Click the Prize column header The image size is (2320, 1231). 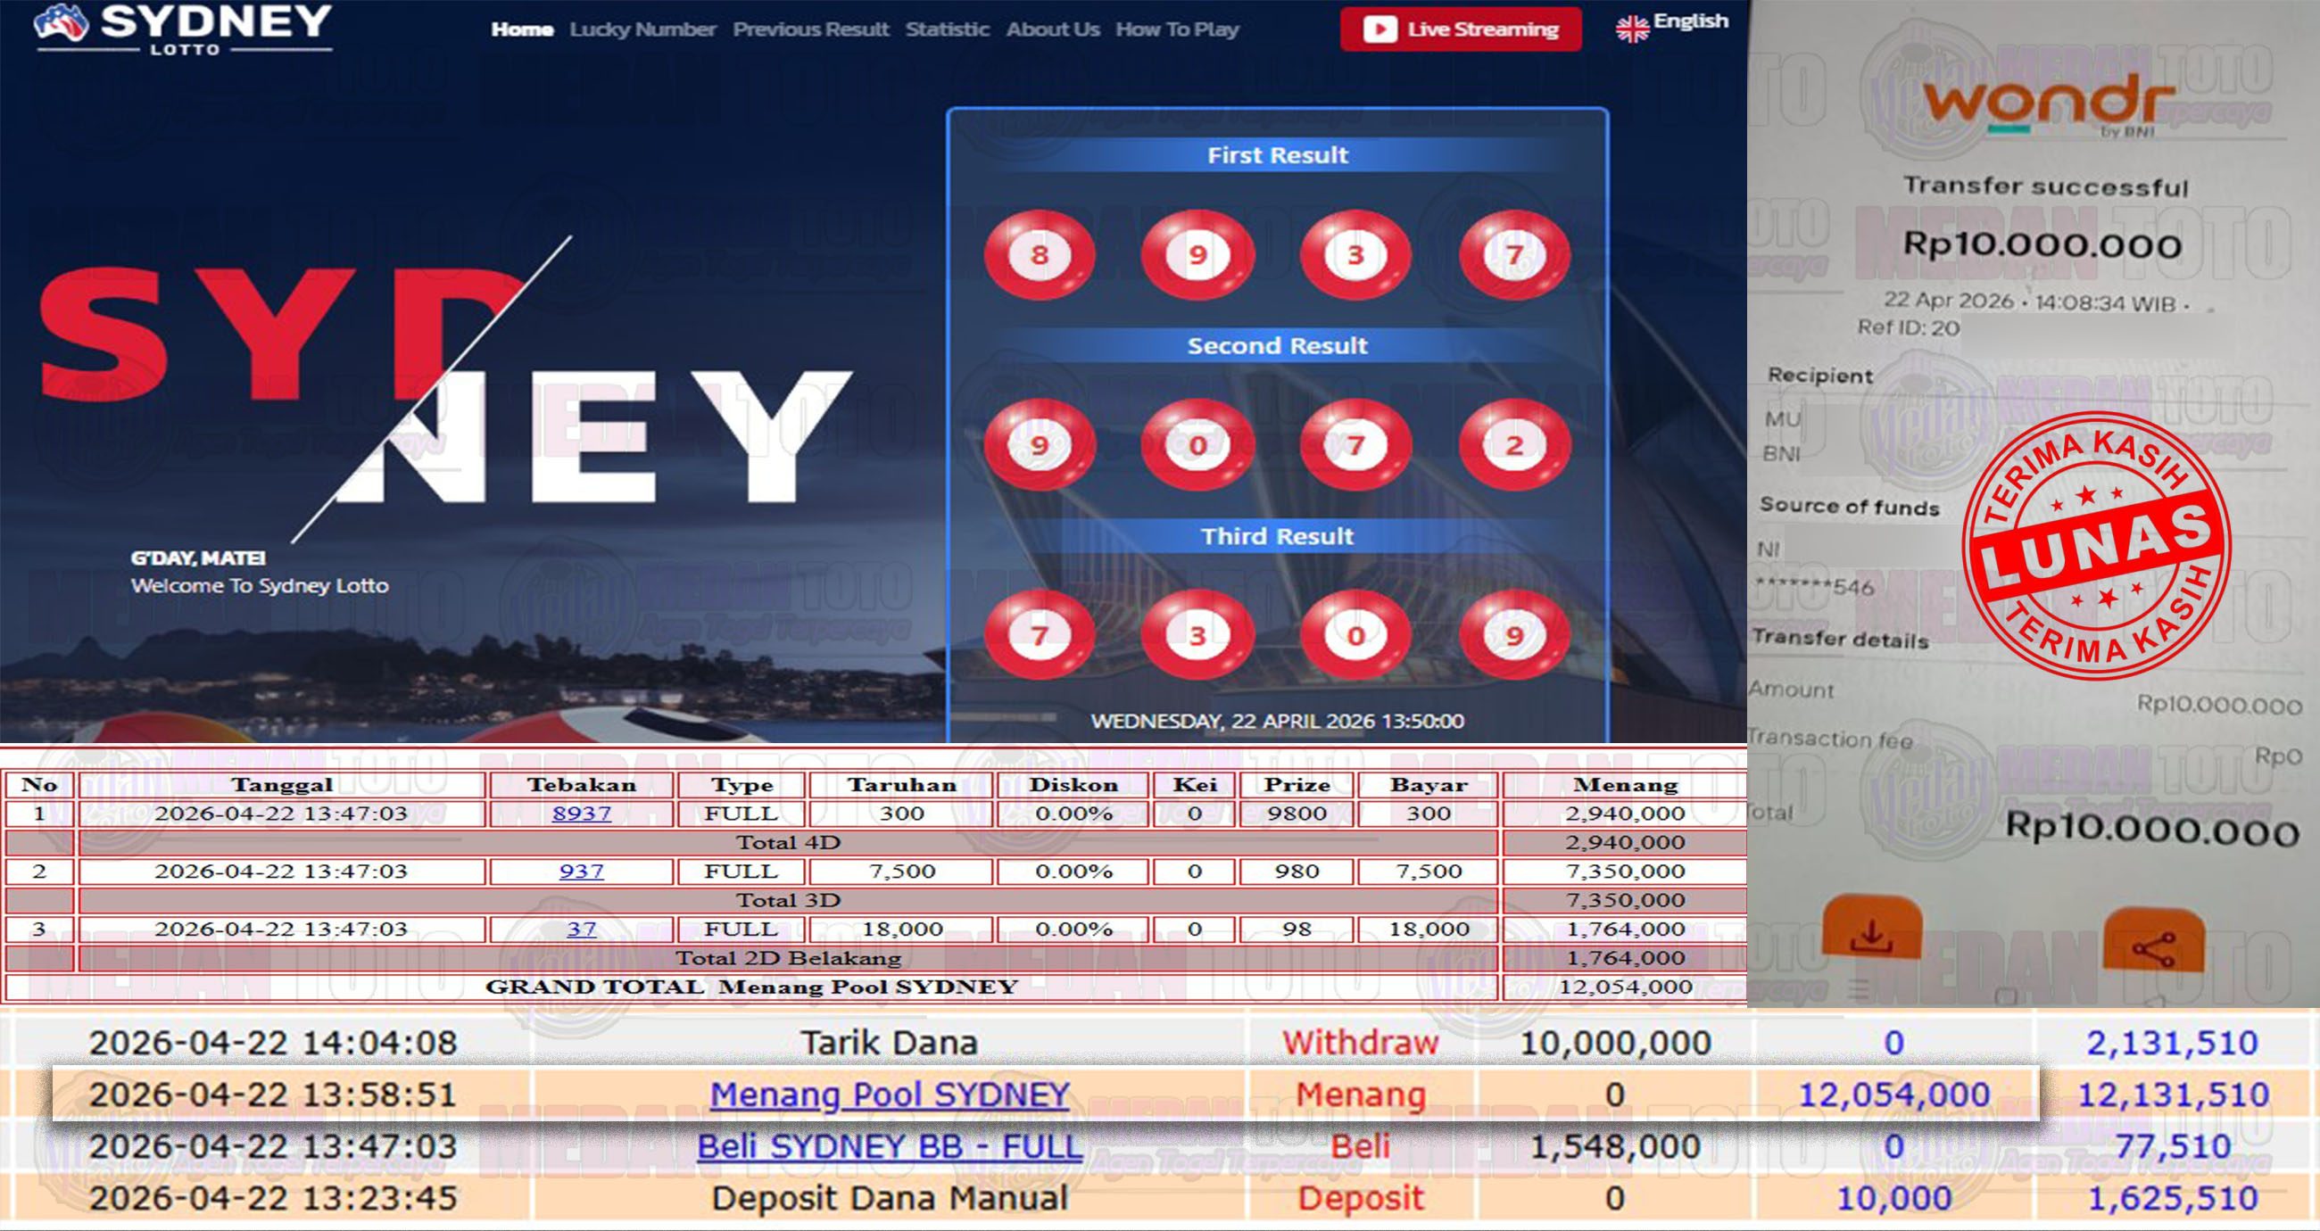(x=1297, y=784)
